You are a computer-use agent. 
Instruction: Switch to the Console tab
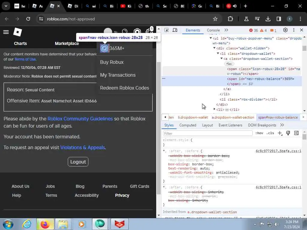point(213,30)
